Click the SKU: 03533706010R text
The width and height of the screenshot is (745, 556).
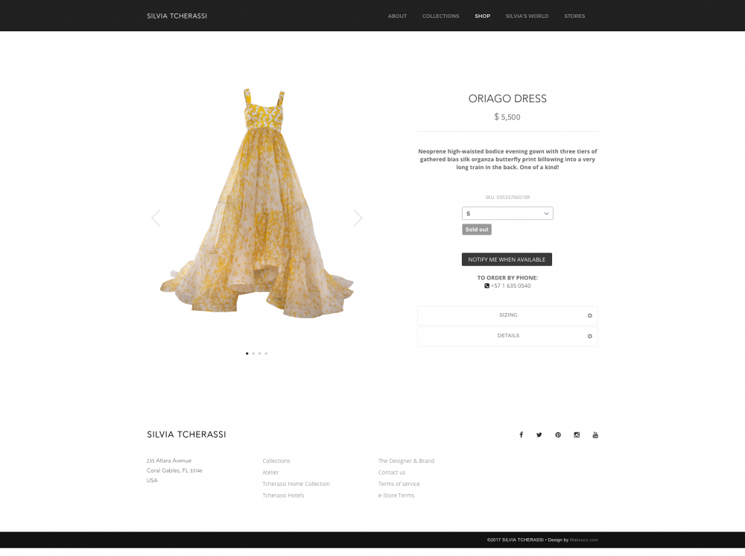[x=507, y=198]
